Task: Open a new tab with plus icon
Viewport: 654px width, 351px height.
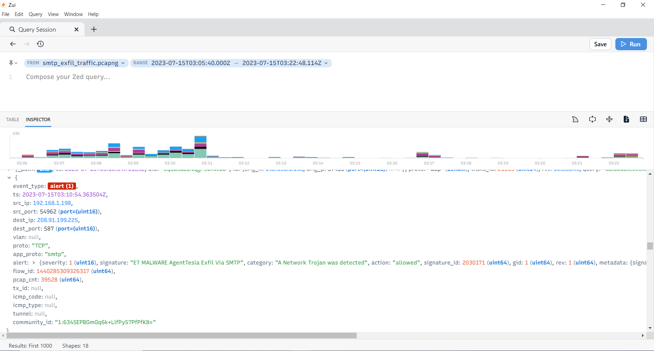Action: [94, 29]
